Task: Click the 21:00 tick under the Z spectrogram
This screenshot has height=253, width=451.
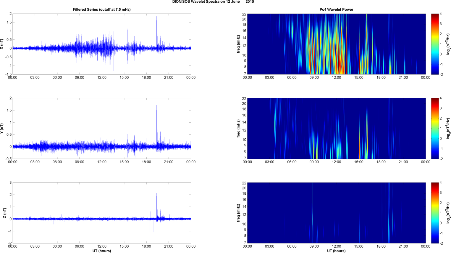Action: tap(403, 246)
